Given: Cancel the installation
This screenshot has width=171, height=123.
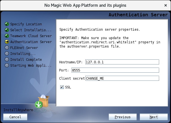Looking at the screenshot, I should pos(15,117).
